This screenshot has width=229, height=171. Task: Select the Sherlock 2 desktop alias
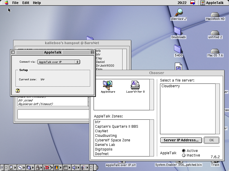179,15
